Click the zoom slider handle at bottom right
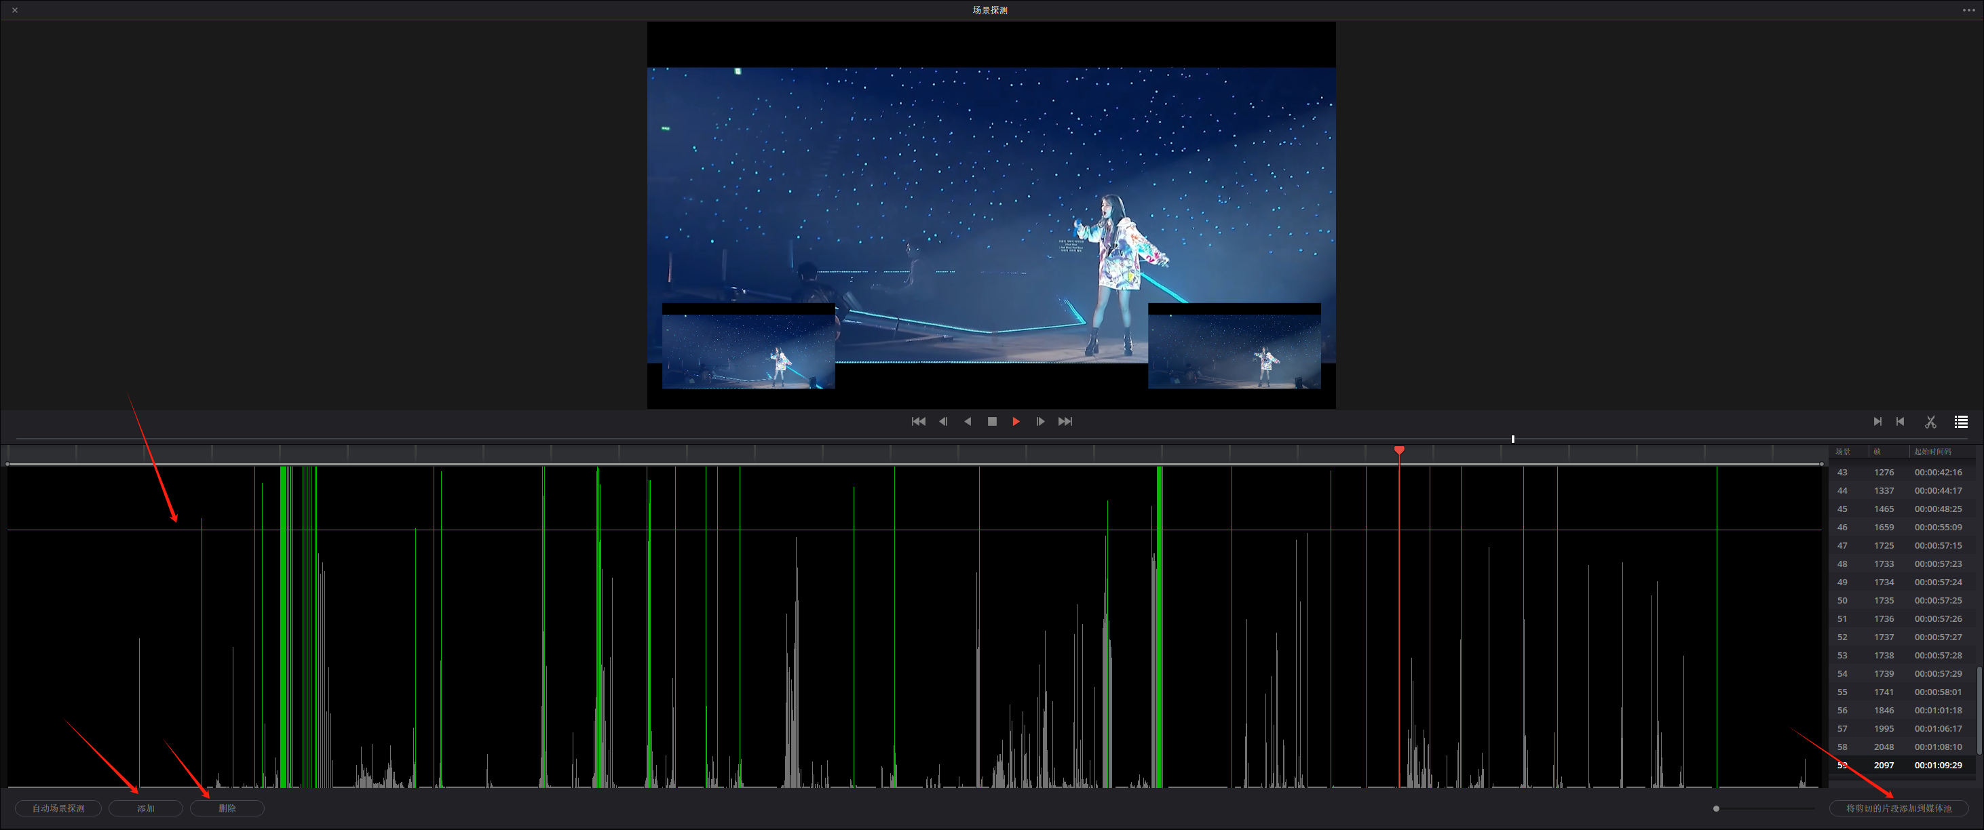This screenshot has width=1984, height=830. (1716, 808)
